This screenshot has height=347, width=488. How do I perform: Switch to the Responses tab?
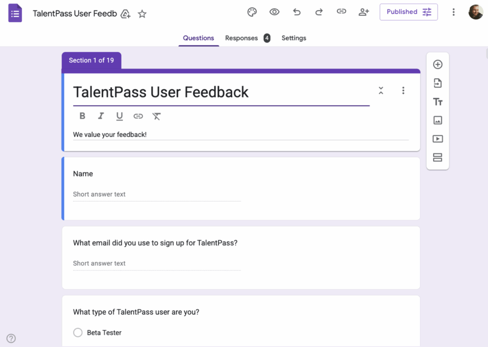242,38
